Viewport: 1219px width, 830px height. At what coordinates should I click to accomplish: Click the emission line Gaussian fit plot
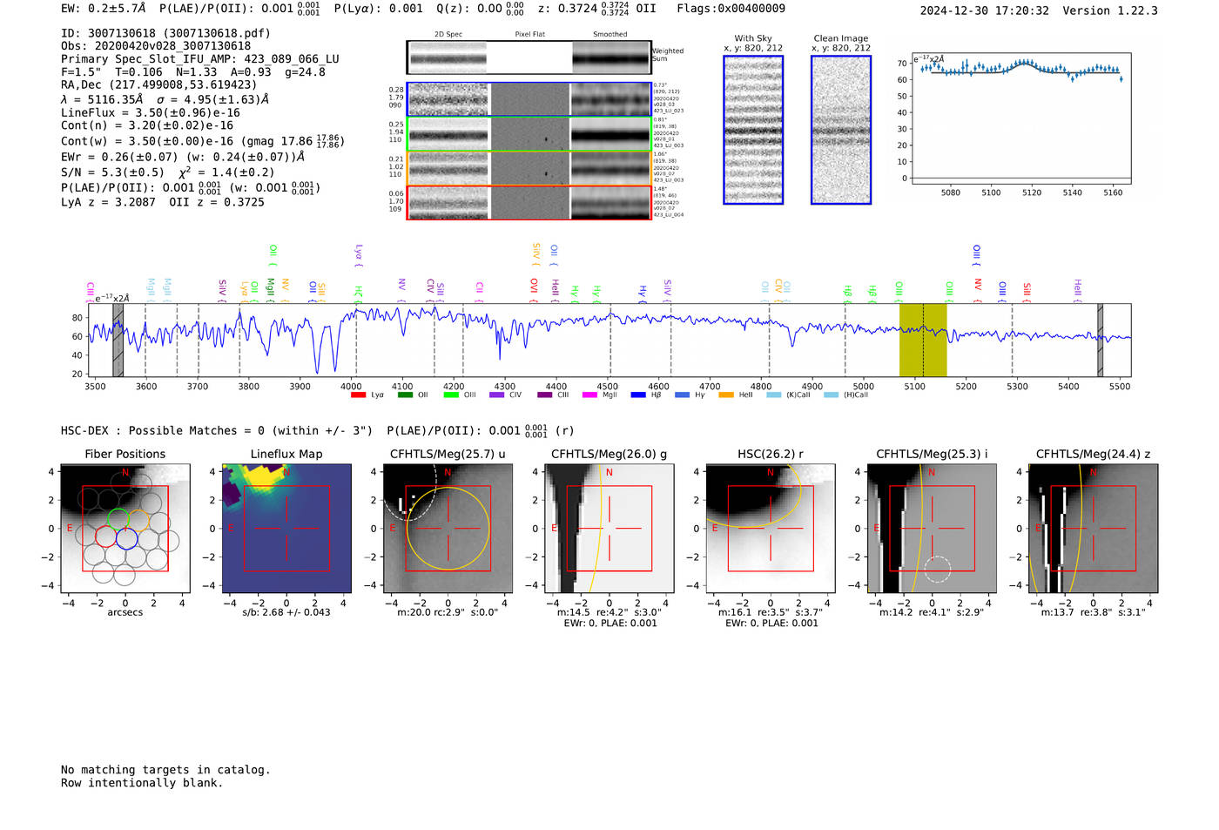[x=1021, y=120]
